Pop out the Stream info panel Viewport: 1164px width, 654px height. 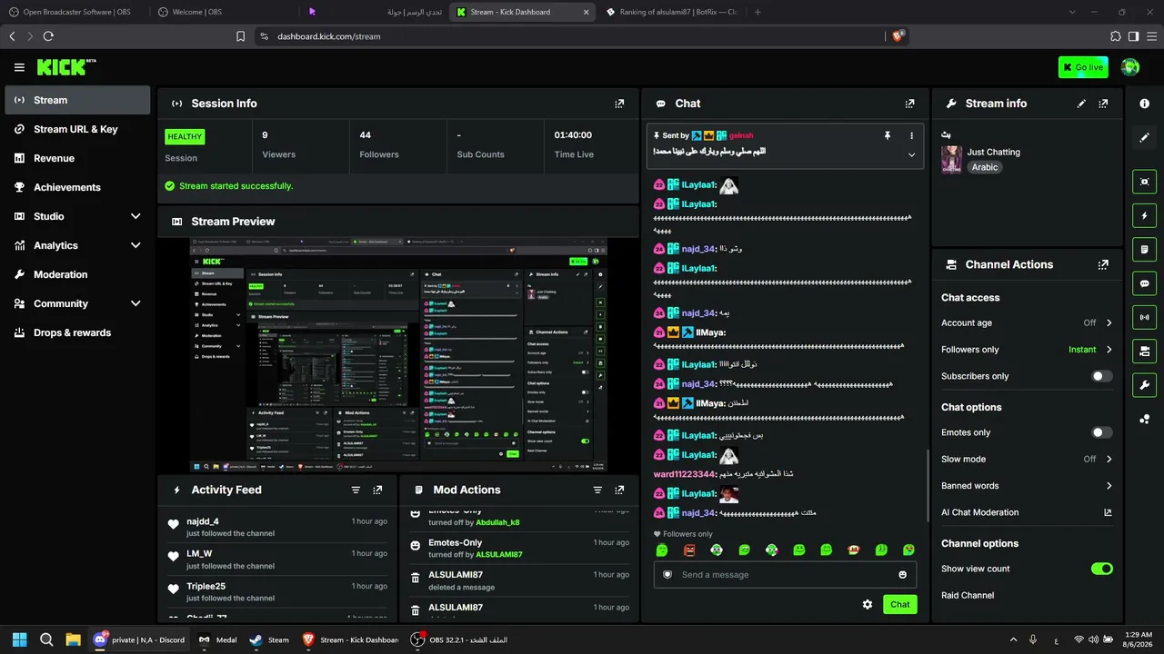(1103, 104)
